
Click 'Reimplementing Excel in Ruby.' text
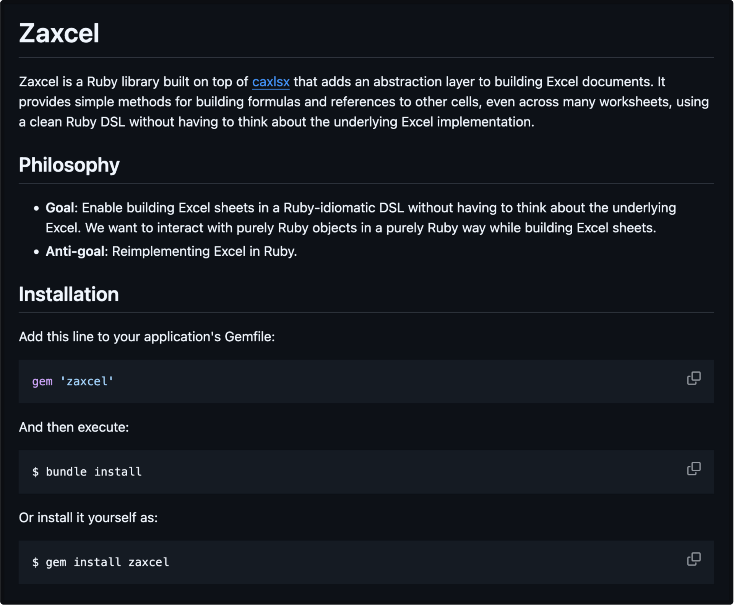click(x=204, y=251)
